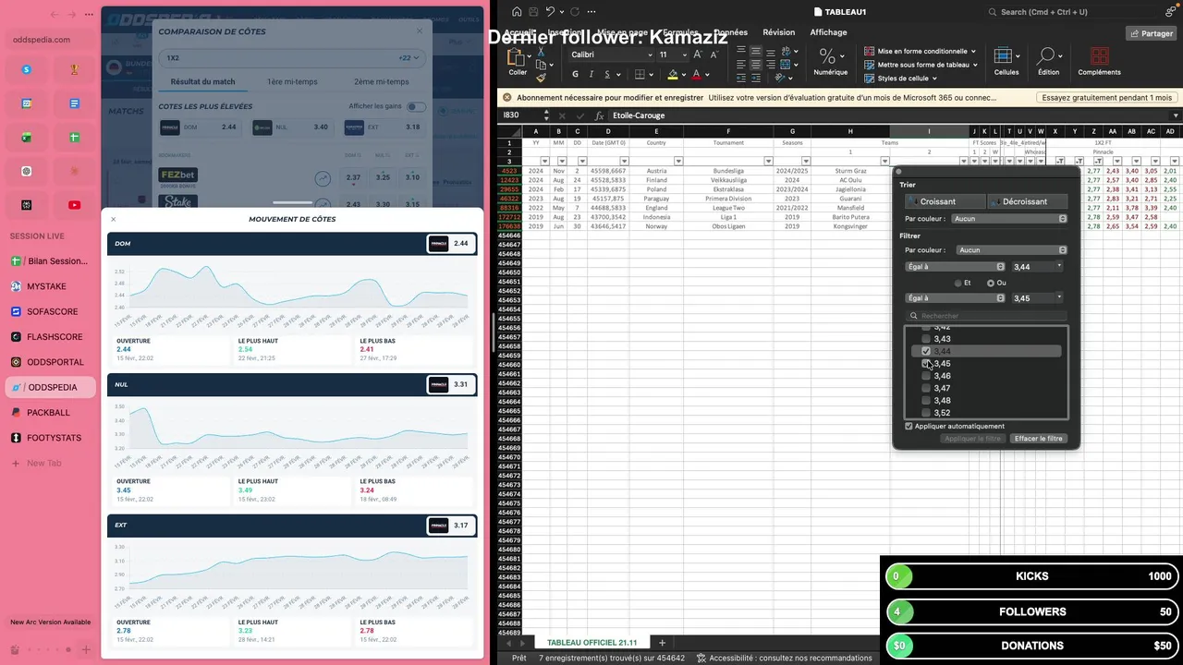Select the Et radio button in filter
Image resolution: width=1183 pixels, height=665 pixels.
tap(957, 283)
